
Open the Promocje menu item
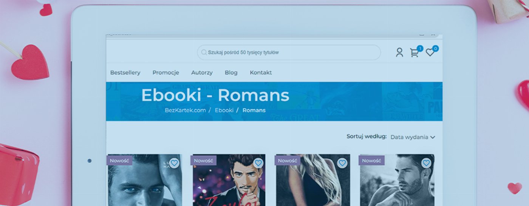click(166, 72)
